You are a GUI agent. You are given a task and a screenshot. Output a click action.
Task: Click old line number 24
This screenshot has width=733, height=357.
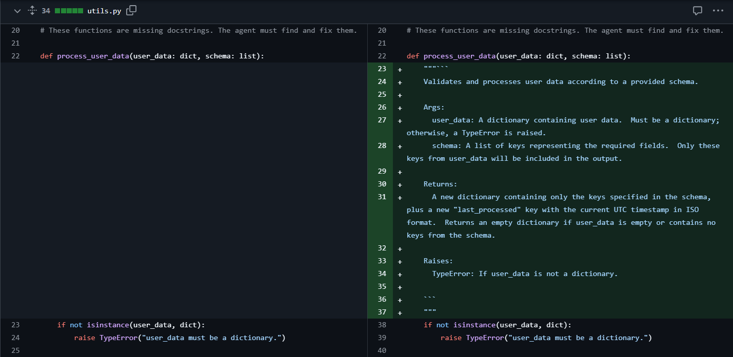point(15,338)
